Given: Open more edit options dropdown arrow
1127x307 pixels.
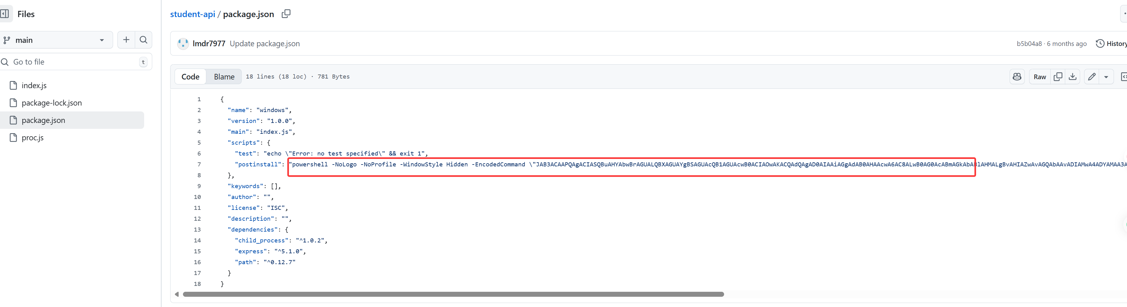Looking at the screenshot, I should [x=1106, y=77].
